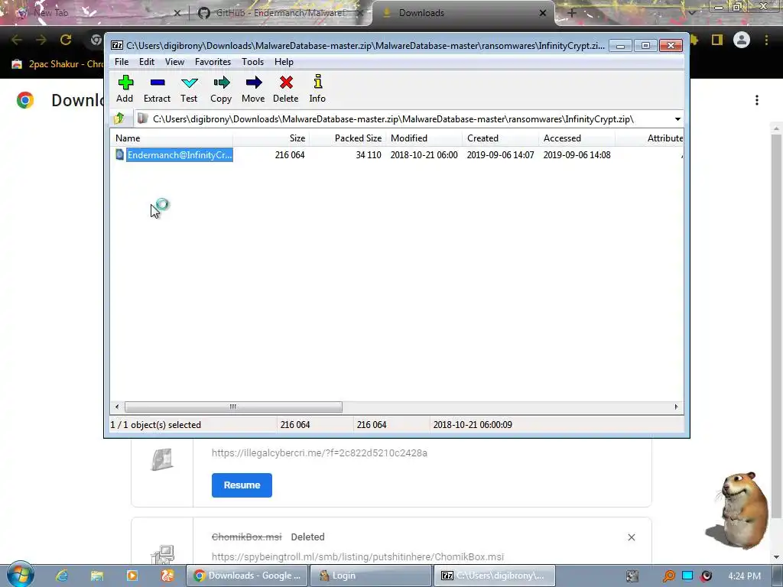Sort by the Created column header

coord(500,138)
